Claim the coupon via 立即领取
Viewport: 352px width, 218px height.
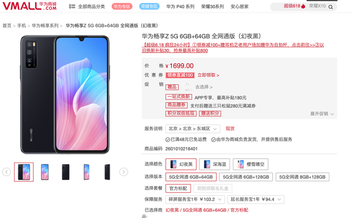208,75
